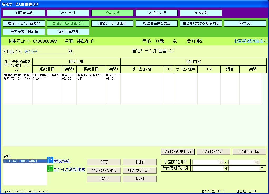The image size is (269, 194).
Task: Open the 利用者情報 tab
Action: click(24, 13)
